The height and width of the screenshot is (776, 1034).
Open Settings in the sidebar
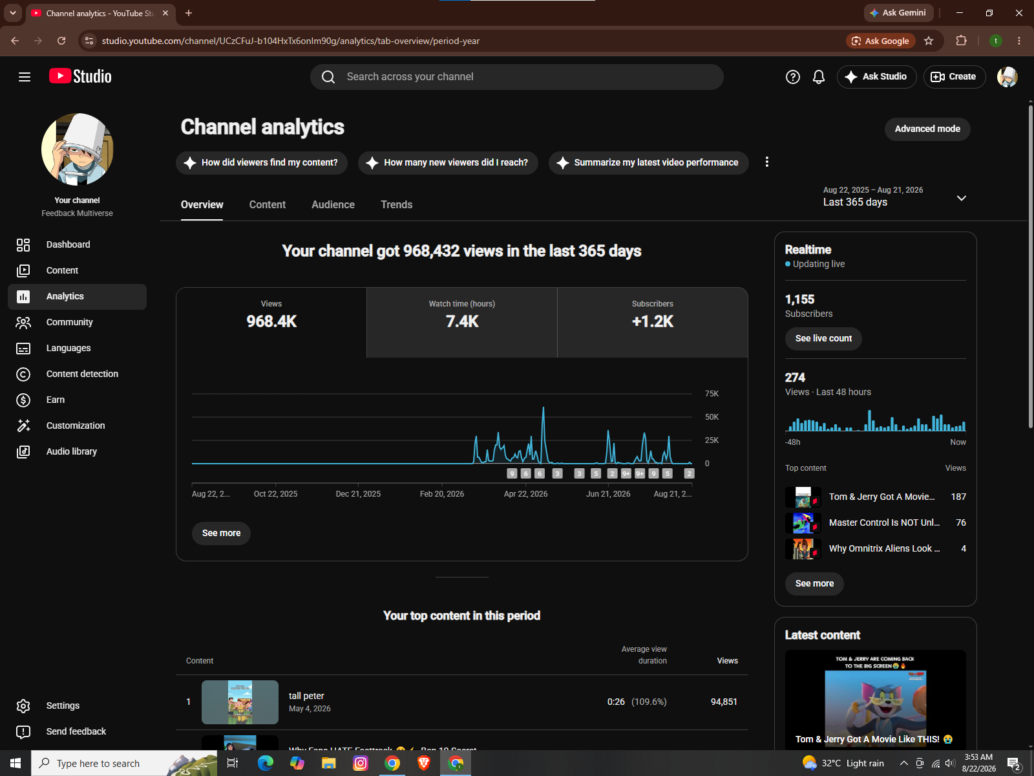77,706
